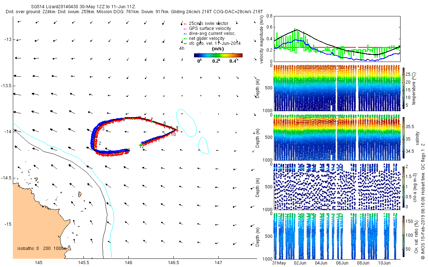Screen dimensions: 428x267
Task: Click the map latitude tick '-14'
Action: click(x=7, y=132)
